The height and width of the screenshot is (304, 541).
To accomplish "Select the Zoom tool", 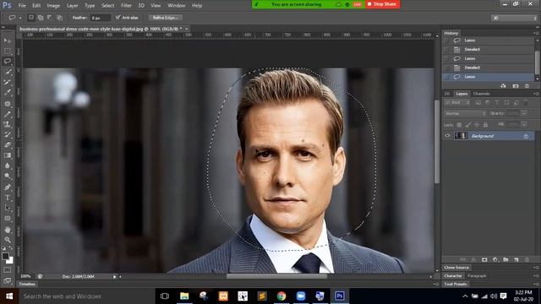I will 8,240.
